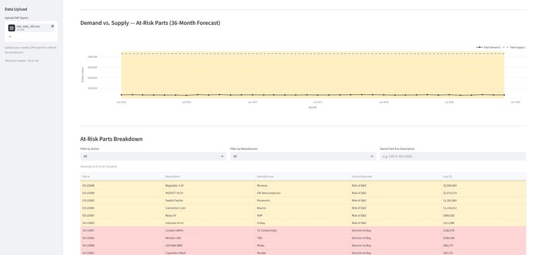This screenshot has width=542, height=255.
Task: Toggle Total Demand series in chart legend
Action: 488,47
